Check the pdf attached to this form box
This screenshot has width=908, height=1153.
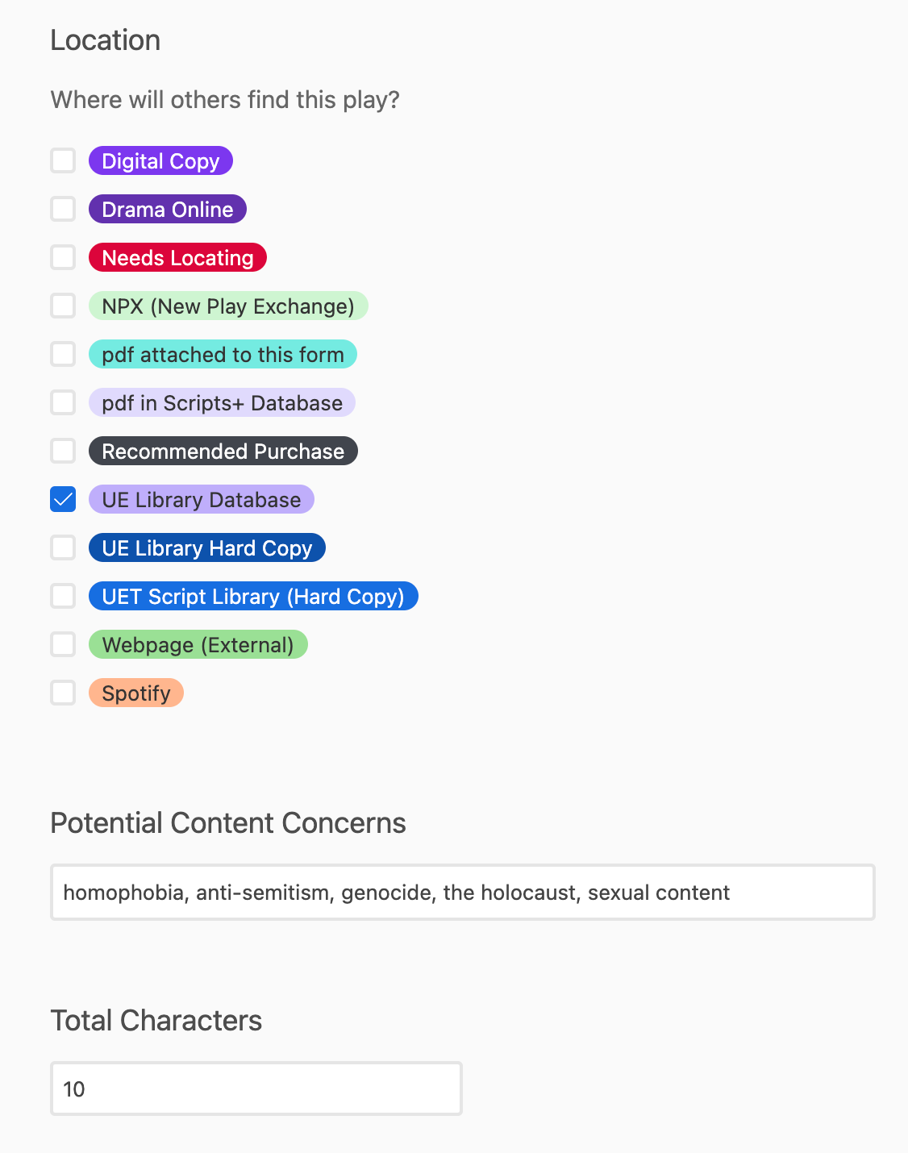click(63, 354)
